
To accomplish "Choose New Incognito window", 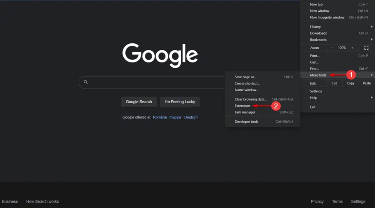I will 327,17.
